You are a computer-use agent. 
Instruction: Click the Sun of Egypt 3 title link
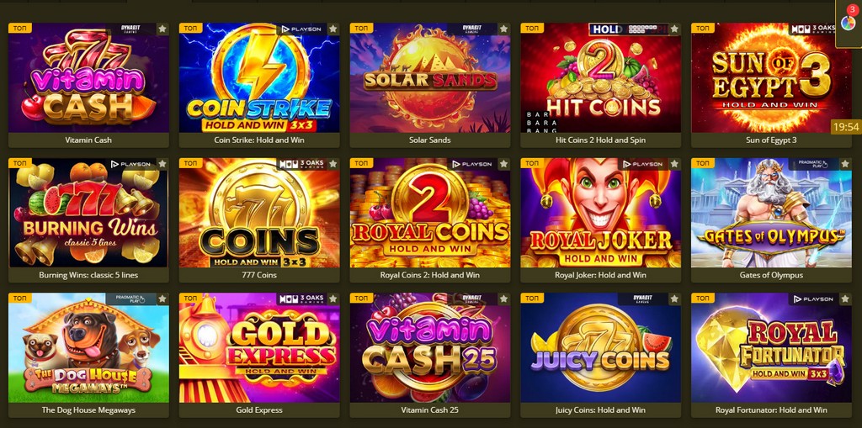(x=771, y=140)
